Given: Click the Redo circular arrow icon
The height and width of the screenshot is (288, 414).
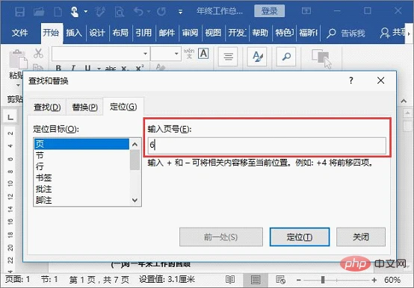Looking at the screenshot, I should 161,11.
